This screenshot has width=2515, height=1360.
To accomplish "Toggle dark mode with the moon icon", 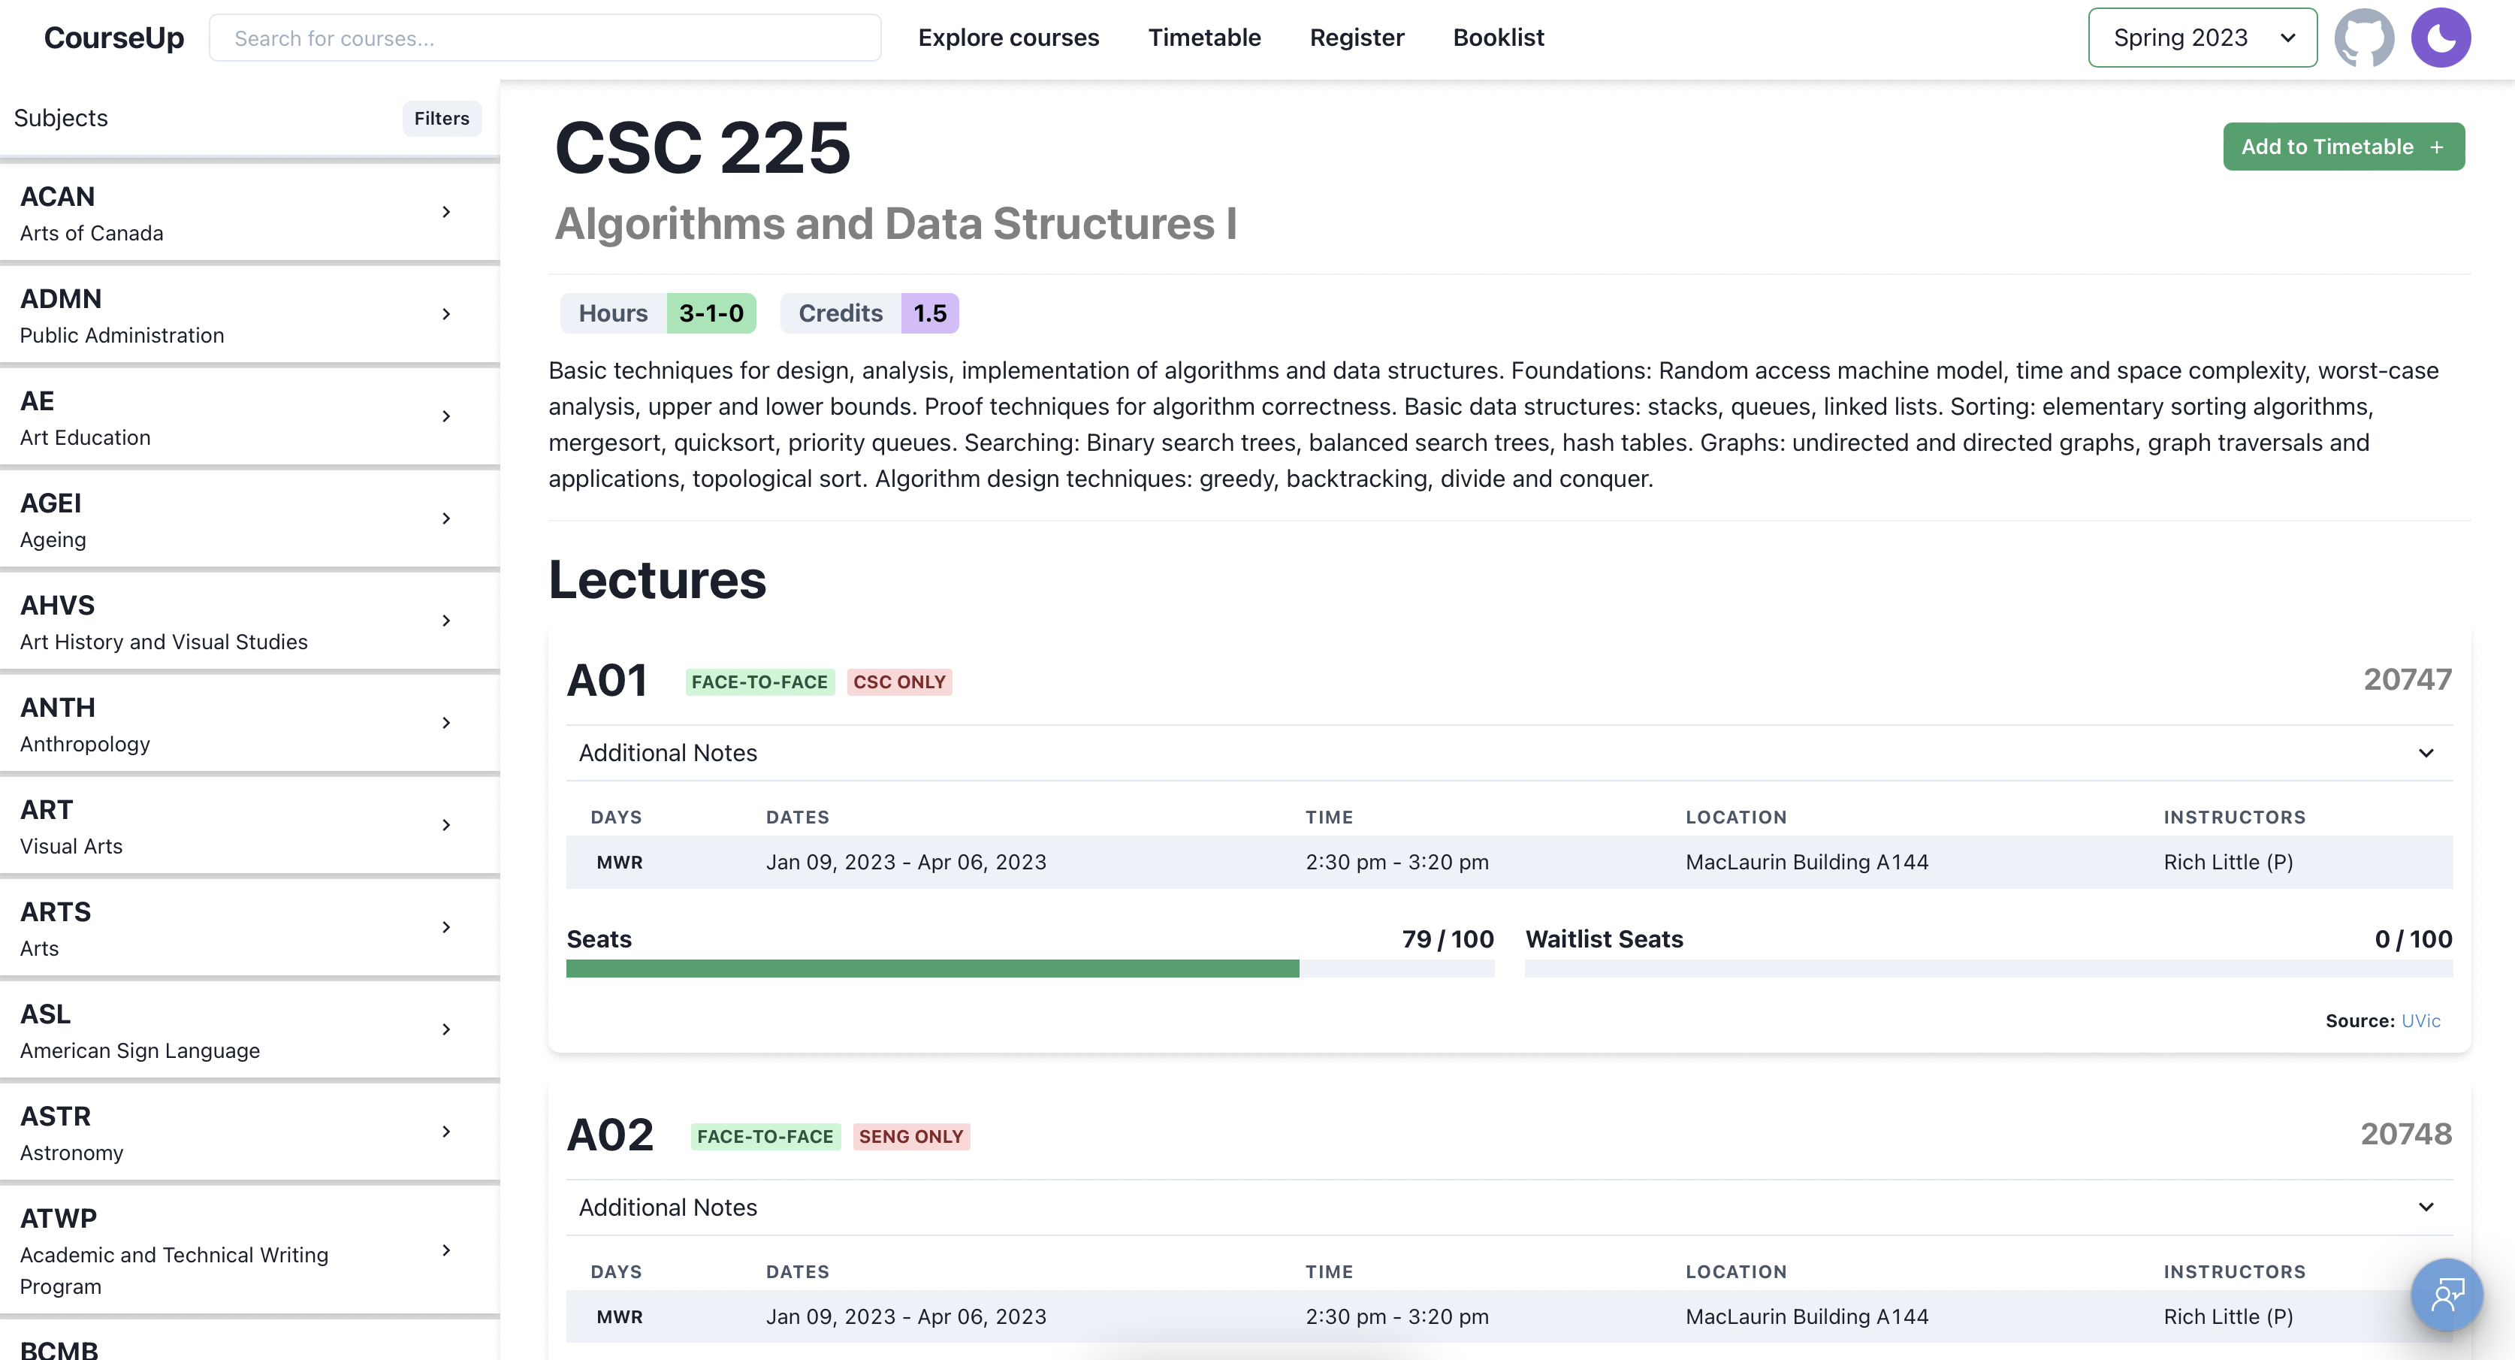I will [2442, 37].
